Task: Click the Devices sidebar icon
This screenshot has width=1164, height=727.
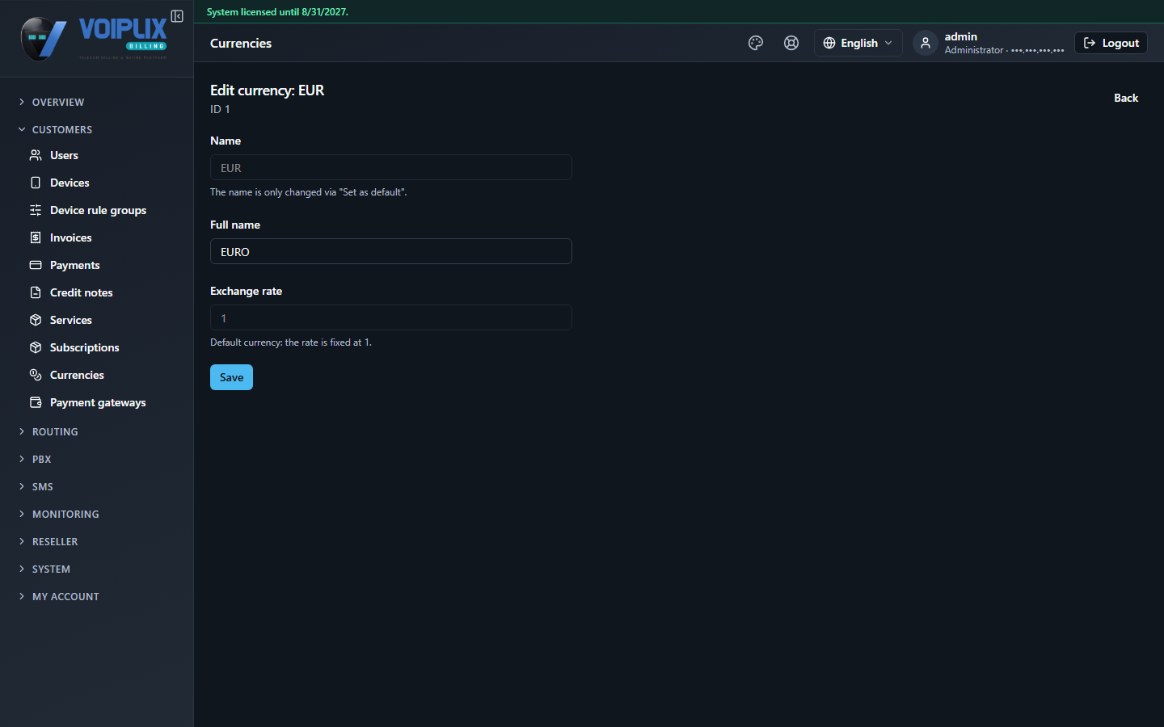Action: (36, 183)
